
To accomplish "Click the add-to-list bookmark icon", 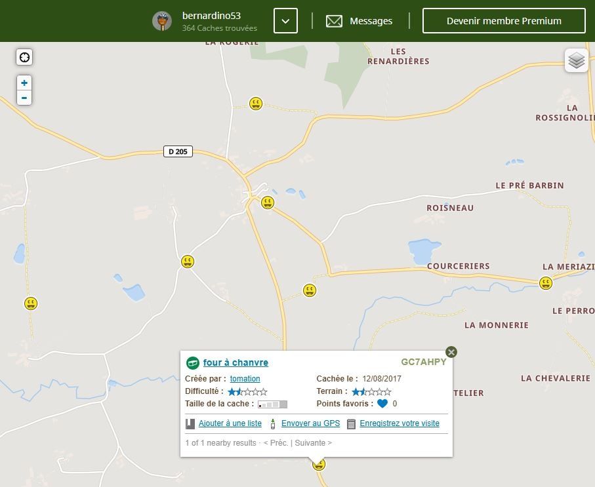I will pyautogui.click(x=190, y=423).
